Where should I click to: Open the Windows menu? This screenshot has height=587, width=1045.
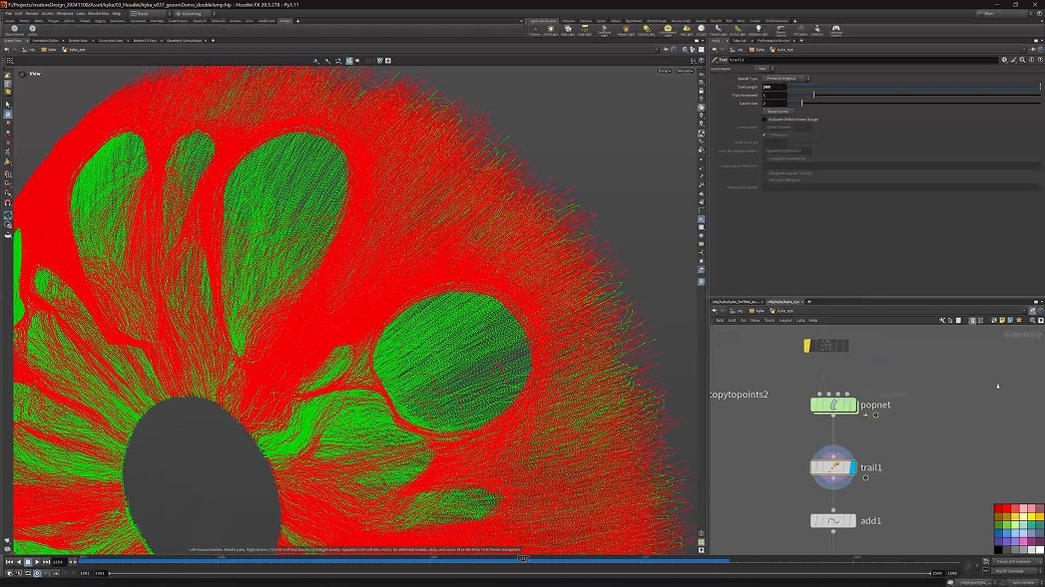point(65,13)
